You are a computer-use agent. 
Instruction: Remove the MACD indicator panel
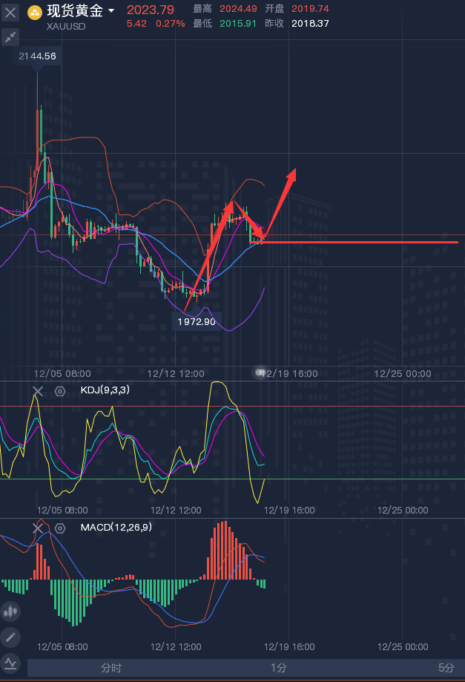pos(38,528)
